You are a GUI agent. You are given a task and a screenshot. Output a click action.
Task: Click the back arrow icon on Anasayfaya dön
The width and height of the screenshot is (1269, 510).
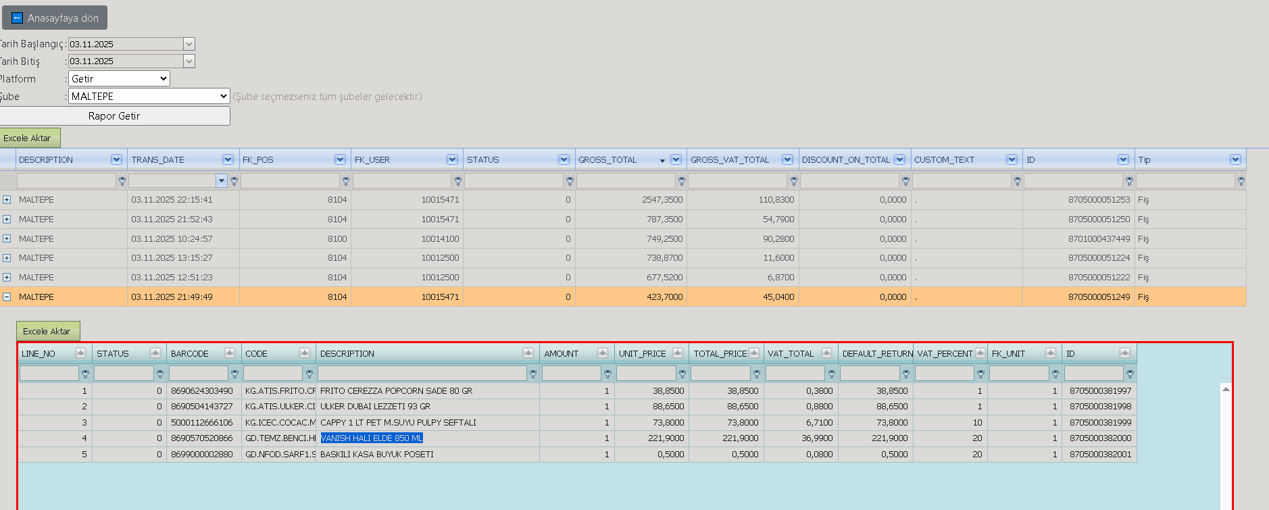click(x=18, y=18)
